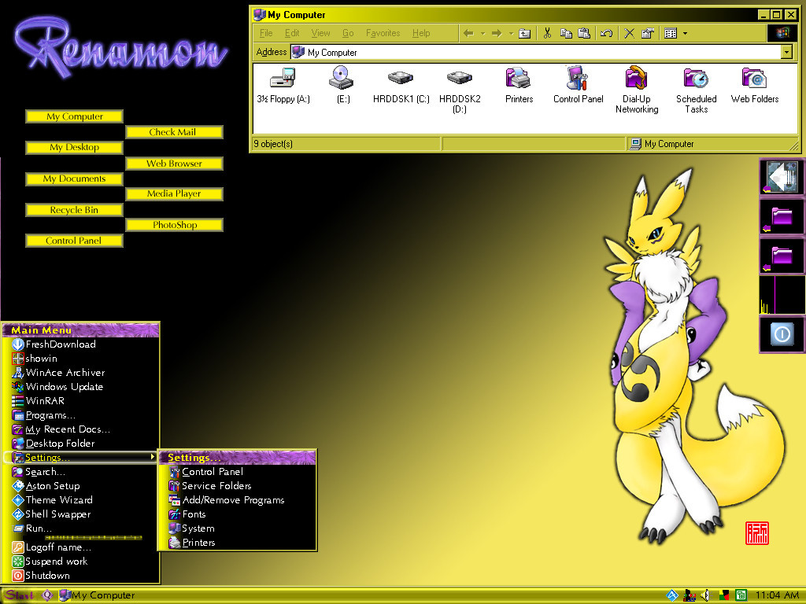806x604 pixels.
Task: Expand the Views dropdown arrow
Action: tap(686, 33)
